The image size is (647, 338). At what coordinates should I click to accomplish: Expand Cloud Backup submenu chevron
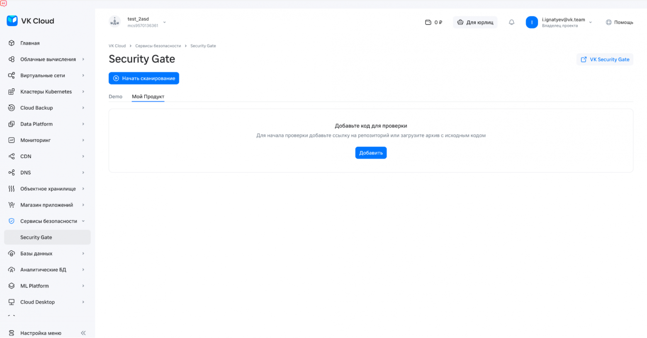83,108
